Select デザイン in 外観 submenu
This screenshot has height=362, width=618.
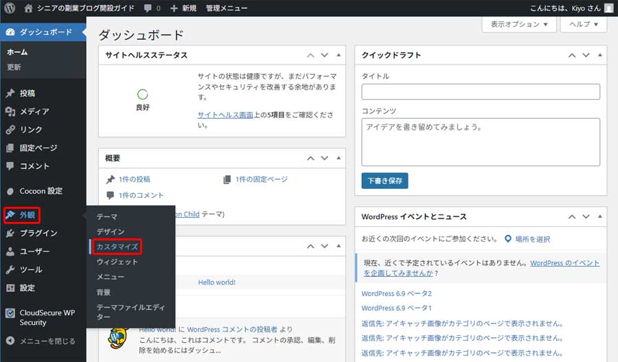point(111,231)
